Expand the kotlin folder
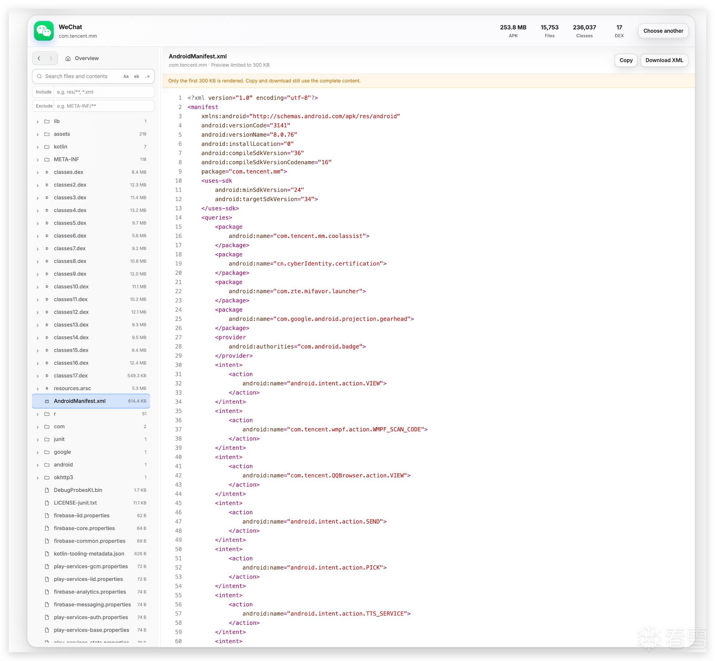This screenshot has width=715, height=661. (x=38, y=147)
